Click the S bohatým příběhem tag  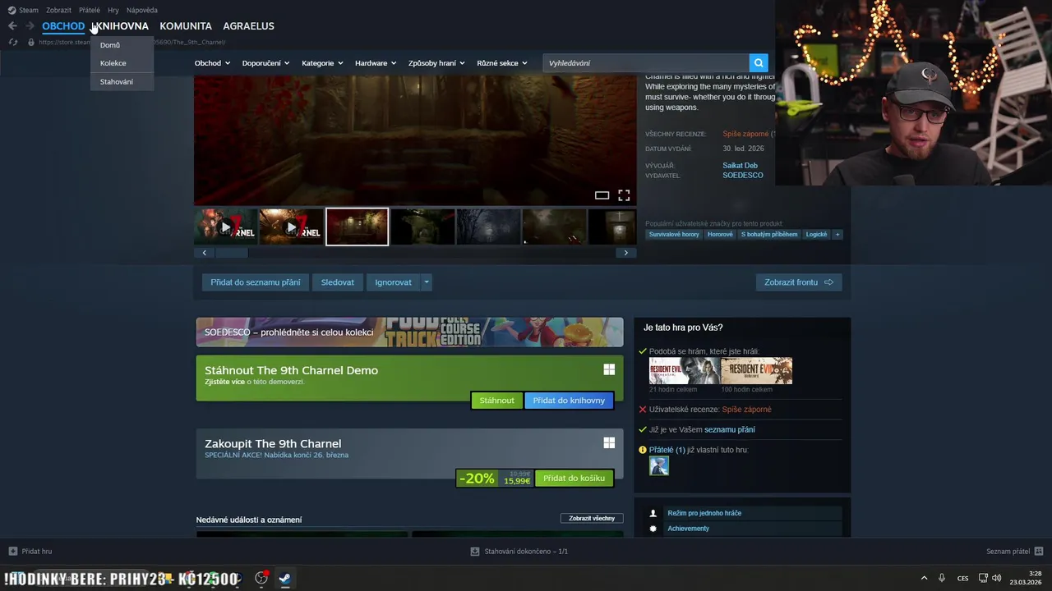click(x=769, y=235)
